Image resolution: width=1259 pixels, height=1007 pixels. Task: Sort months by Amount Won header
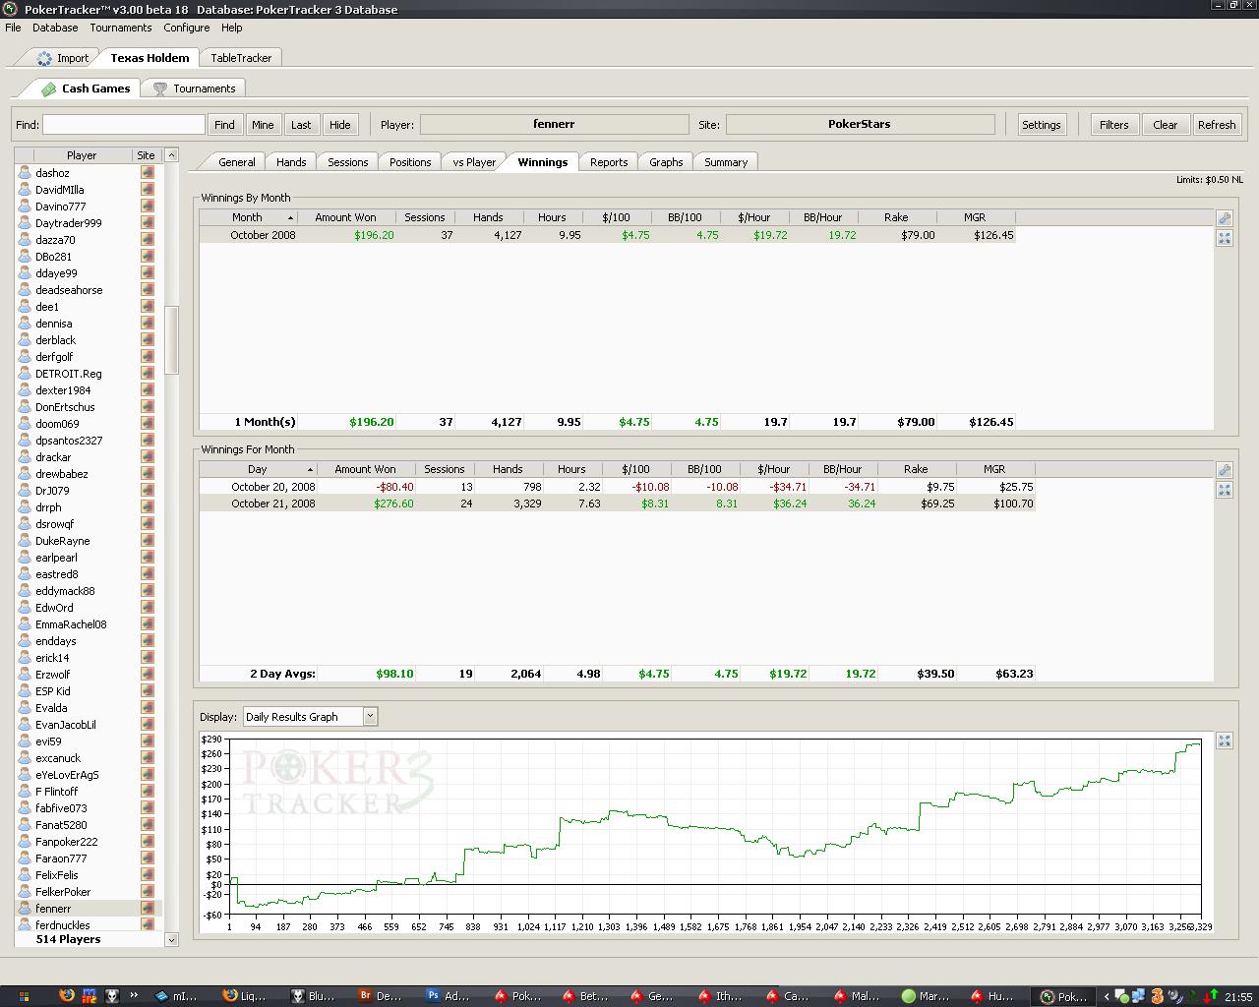coord(346,217)
